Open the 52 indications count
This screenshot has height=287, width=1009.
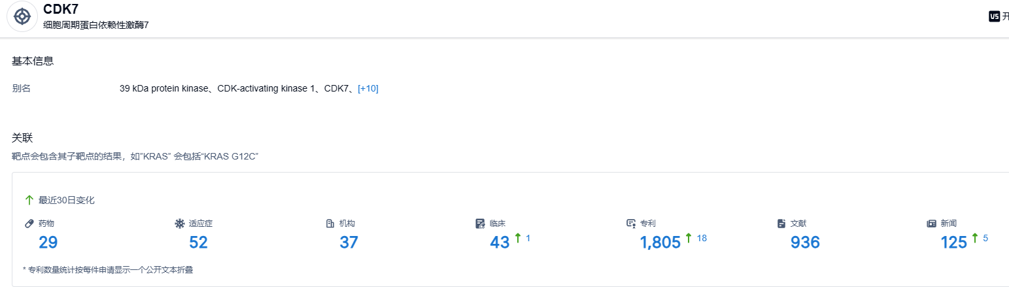coord(198,243)
